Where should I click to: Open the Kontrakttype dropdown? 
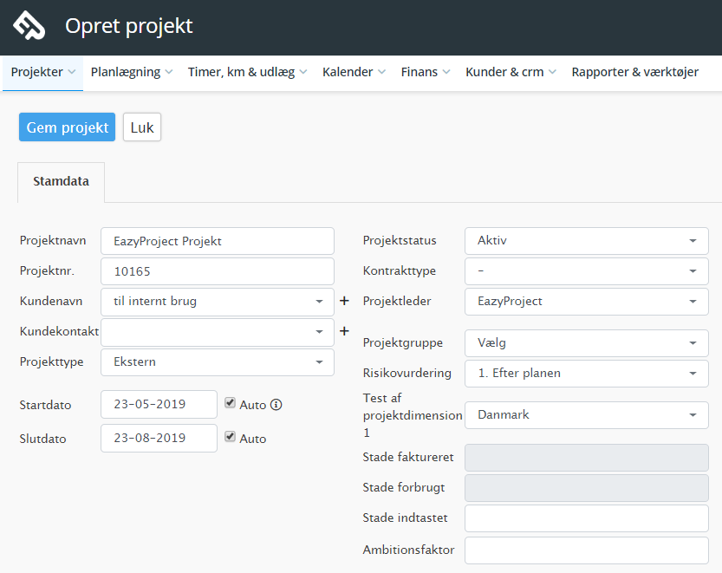click(586, 271)
